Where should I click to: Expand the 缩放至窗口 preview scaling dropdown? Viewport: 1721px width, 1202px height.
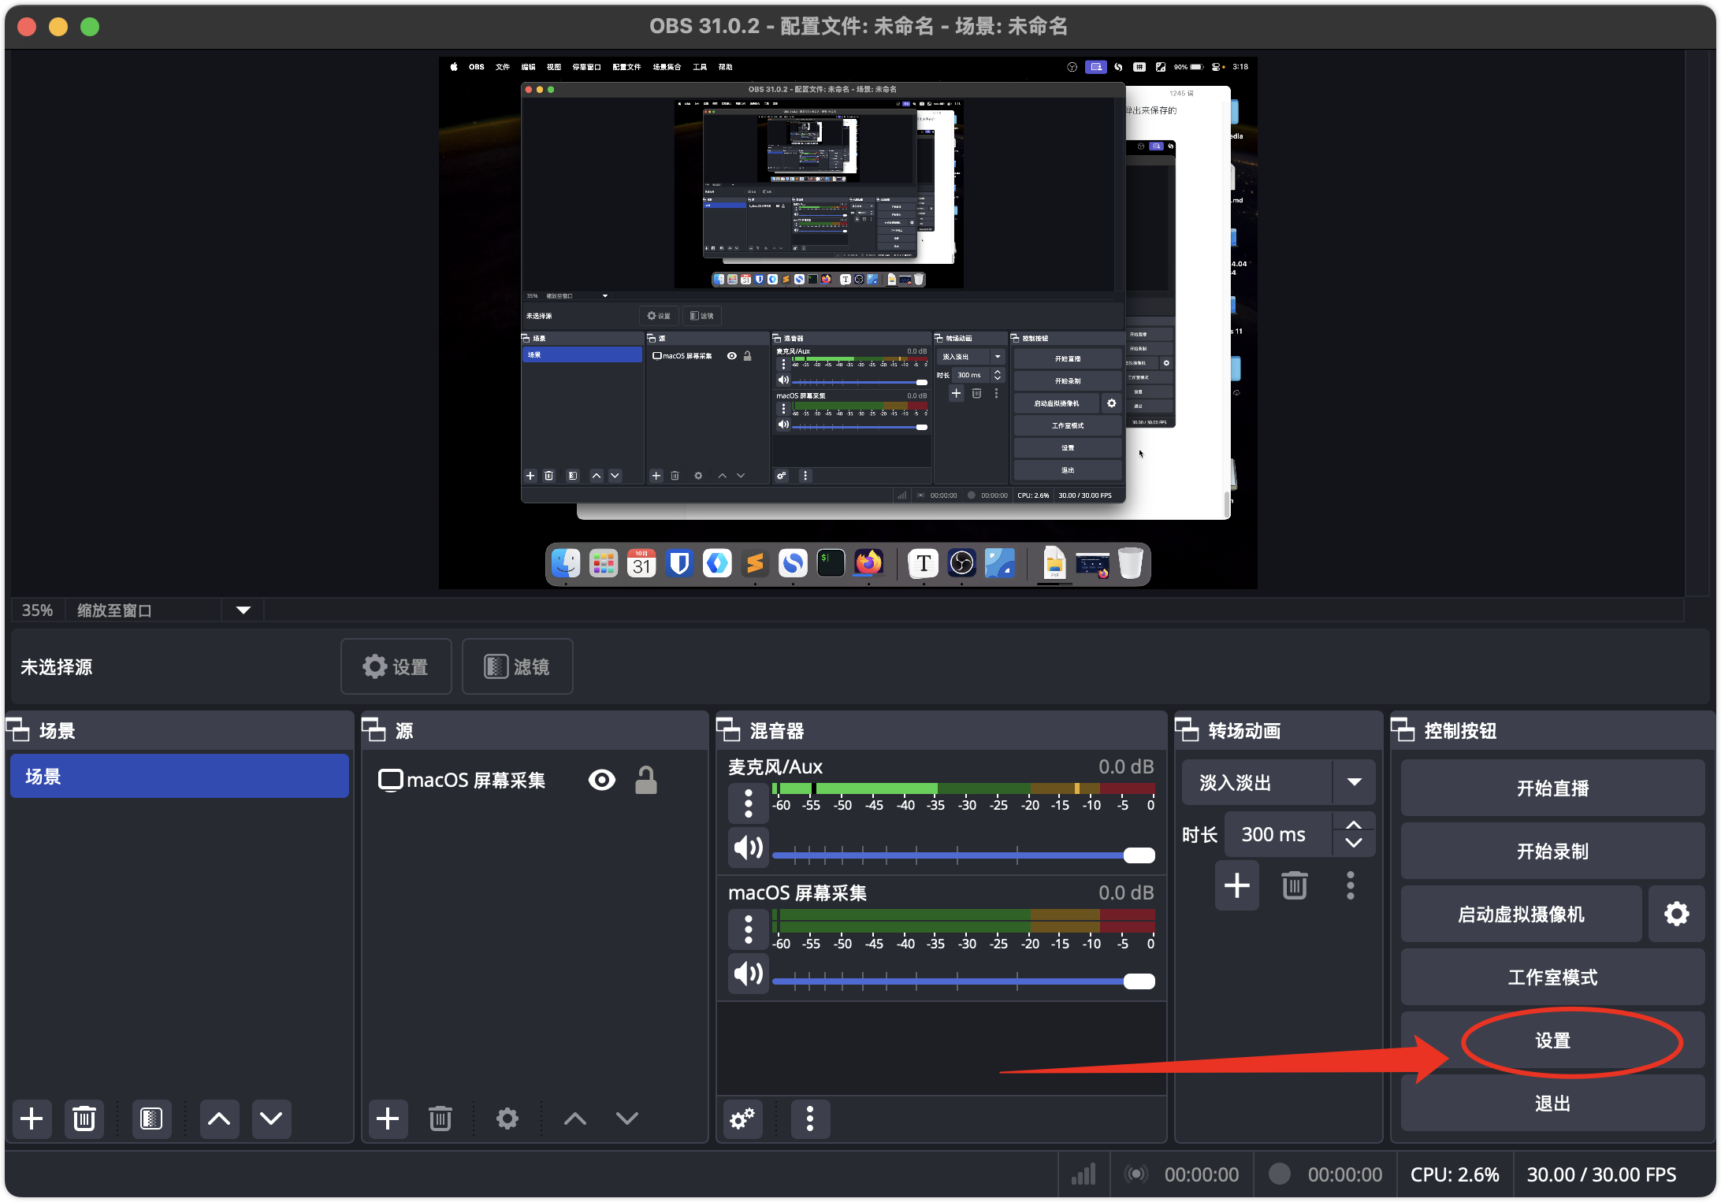point(243,610)
